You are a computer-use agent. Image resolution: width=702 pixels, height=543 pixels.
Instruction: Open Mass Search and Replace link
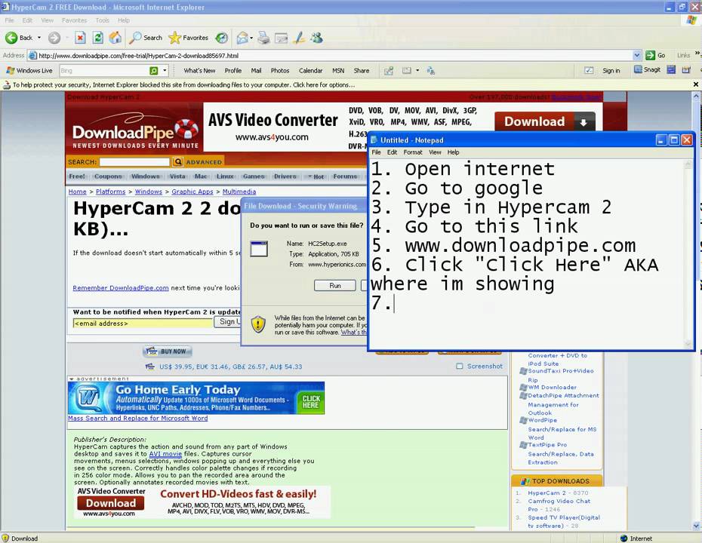138,419
